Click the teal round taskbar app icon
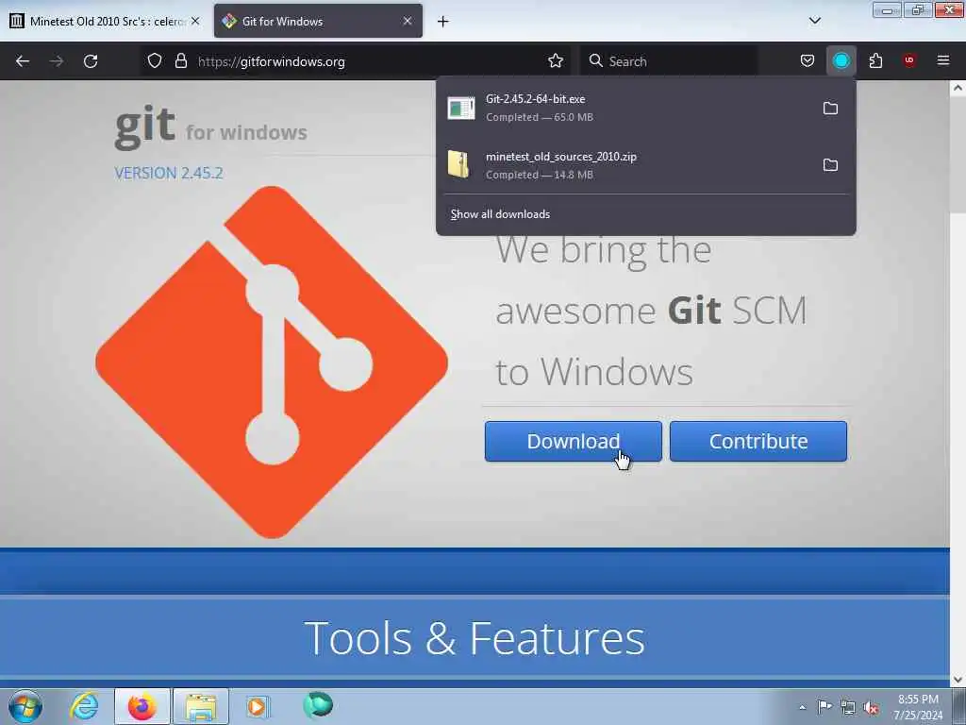966x725 pixels. (318, 705)
